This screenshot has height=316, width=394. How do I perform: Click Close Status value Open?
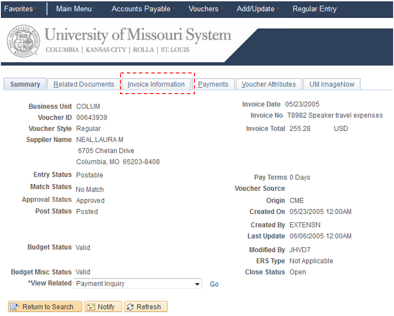pos(298,272)
